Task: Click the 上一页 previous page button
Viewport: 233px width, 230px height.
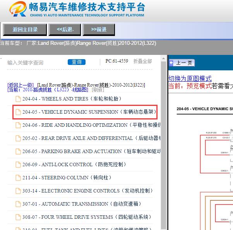Action: [182, 63]
